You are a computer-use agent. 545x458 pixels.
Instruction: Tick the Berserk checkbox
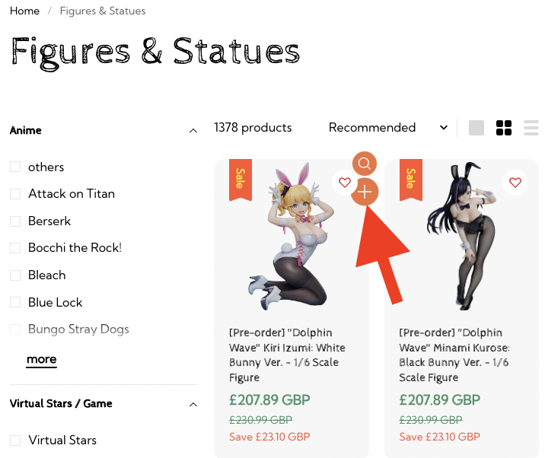point(15,221)
